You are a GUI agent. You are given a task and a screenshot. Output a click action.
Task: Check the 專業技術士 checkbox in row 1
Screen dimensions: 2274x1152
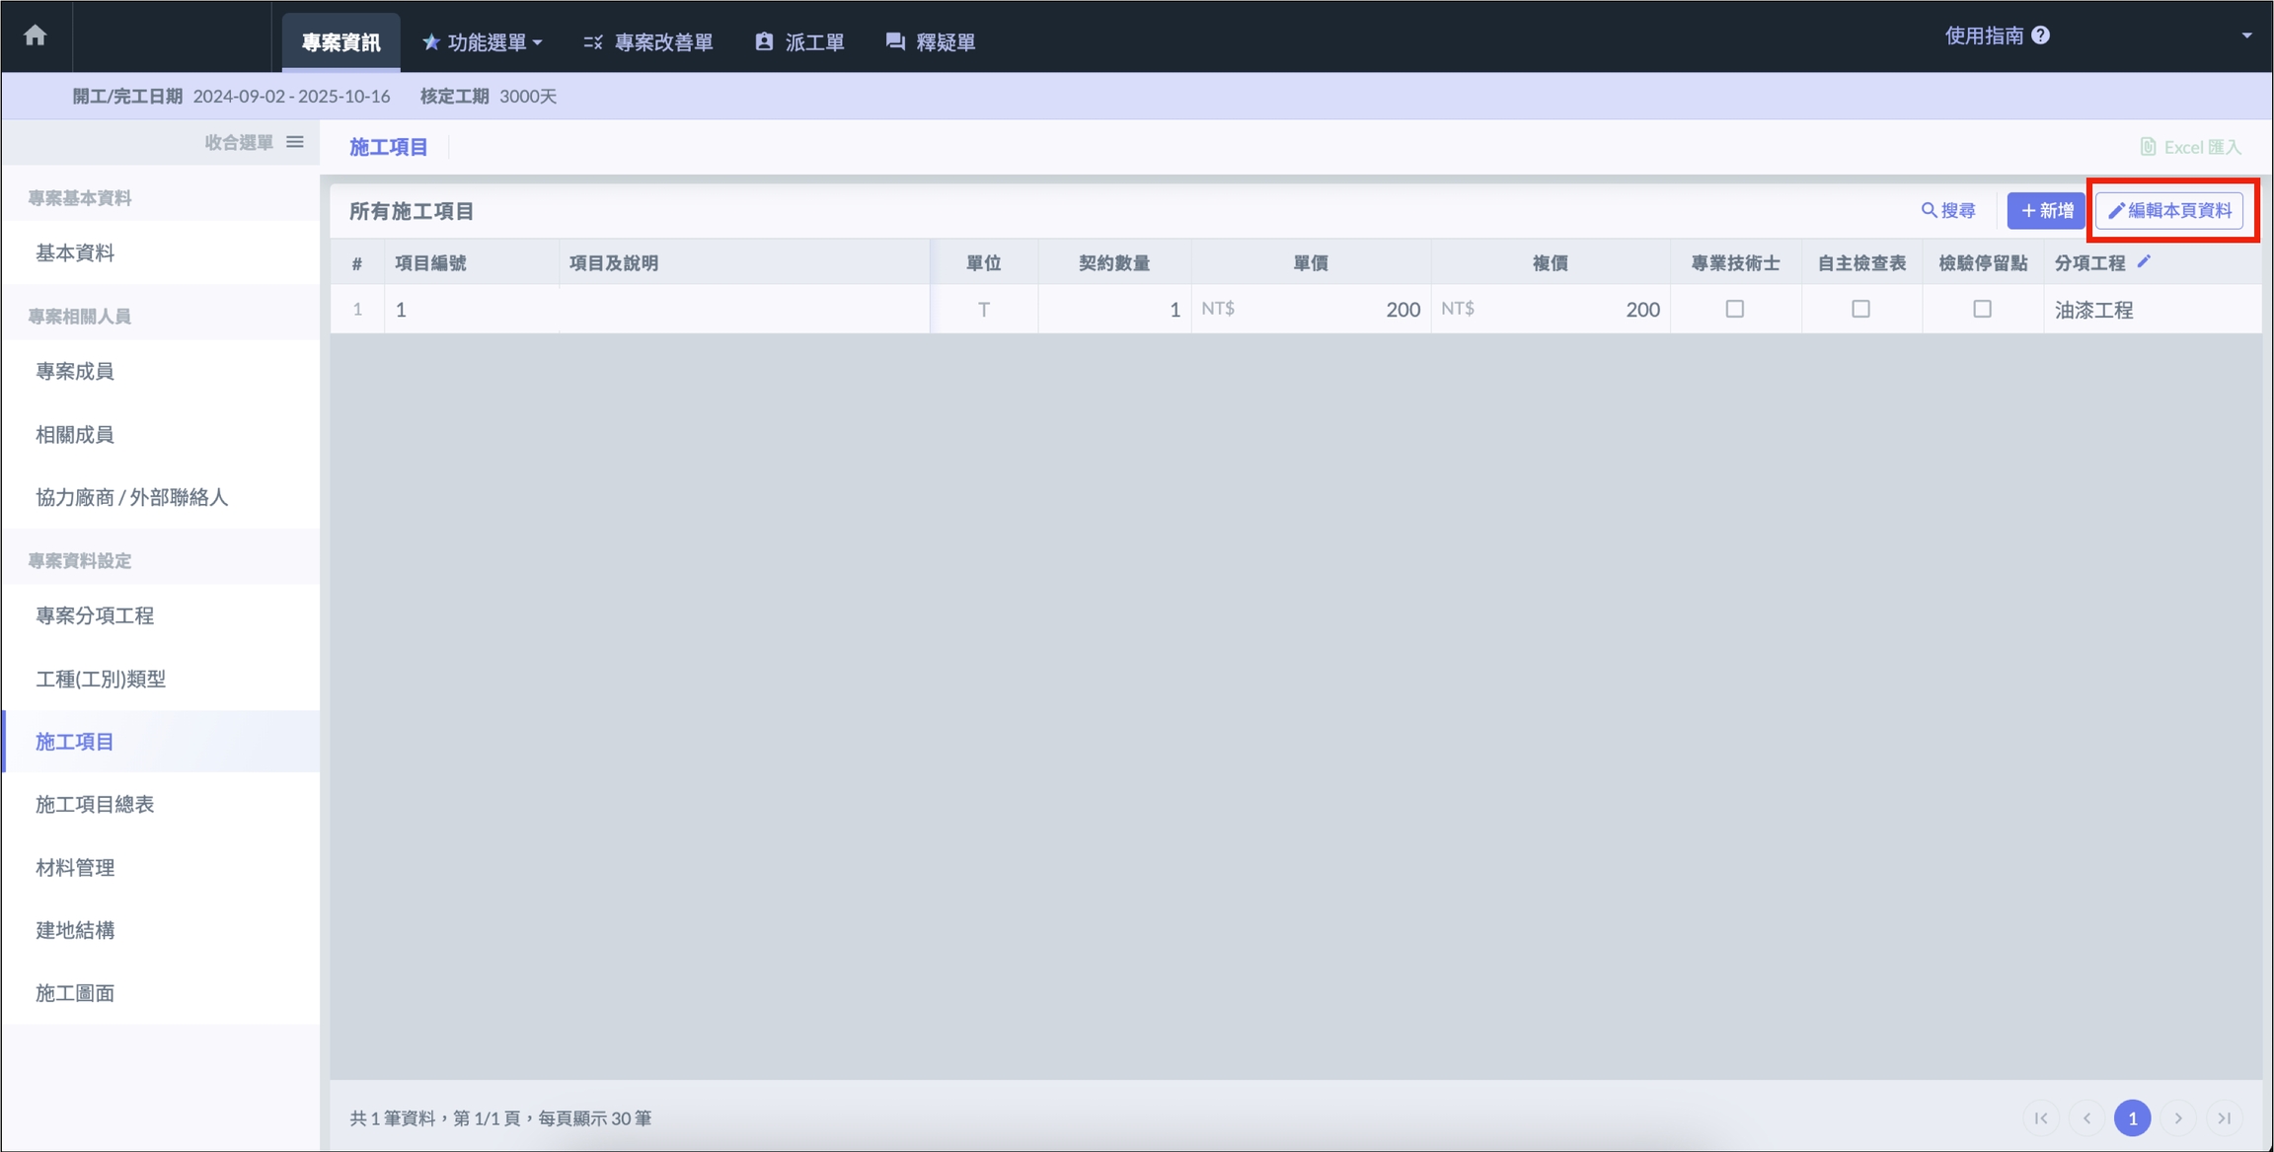[x=1734, y=309]
